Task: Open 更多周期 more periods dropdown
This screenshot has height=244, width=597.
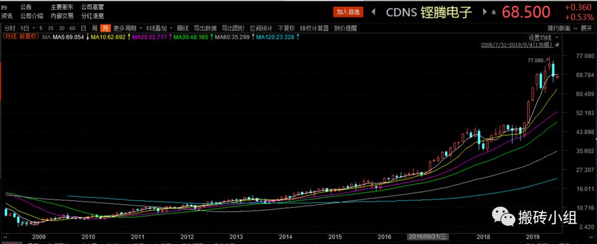Action: (x=128, y=28)
